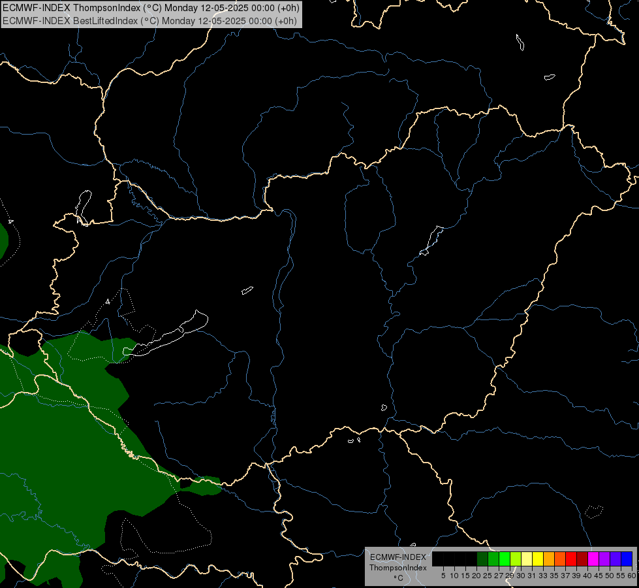Pick the orange-red 35–37 legend swatch
639x588 pixels.
click(560, 559)
